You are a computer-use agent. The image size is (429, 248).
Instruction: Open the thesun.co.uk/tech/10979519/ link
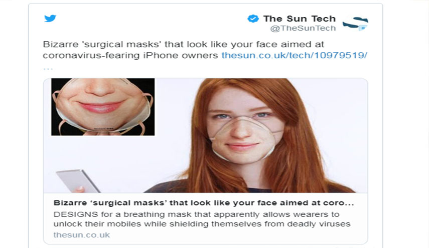(294, 56)
